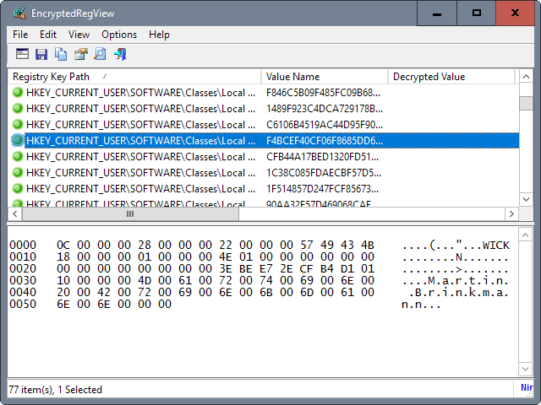
Task: Click the horizontal scrollbar thumb
Action: pyautogui.click(x=130, y=213)
